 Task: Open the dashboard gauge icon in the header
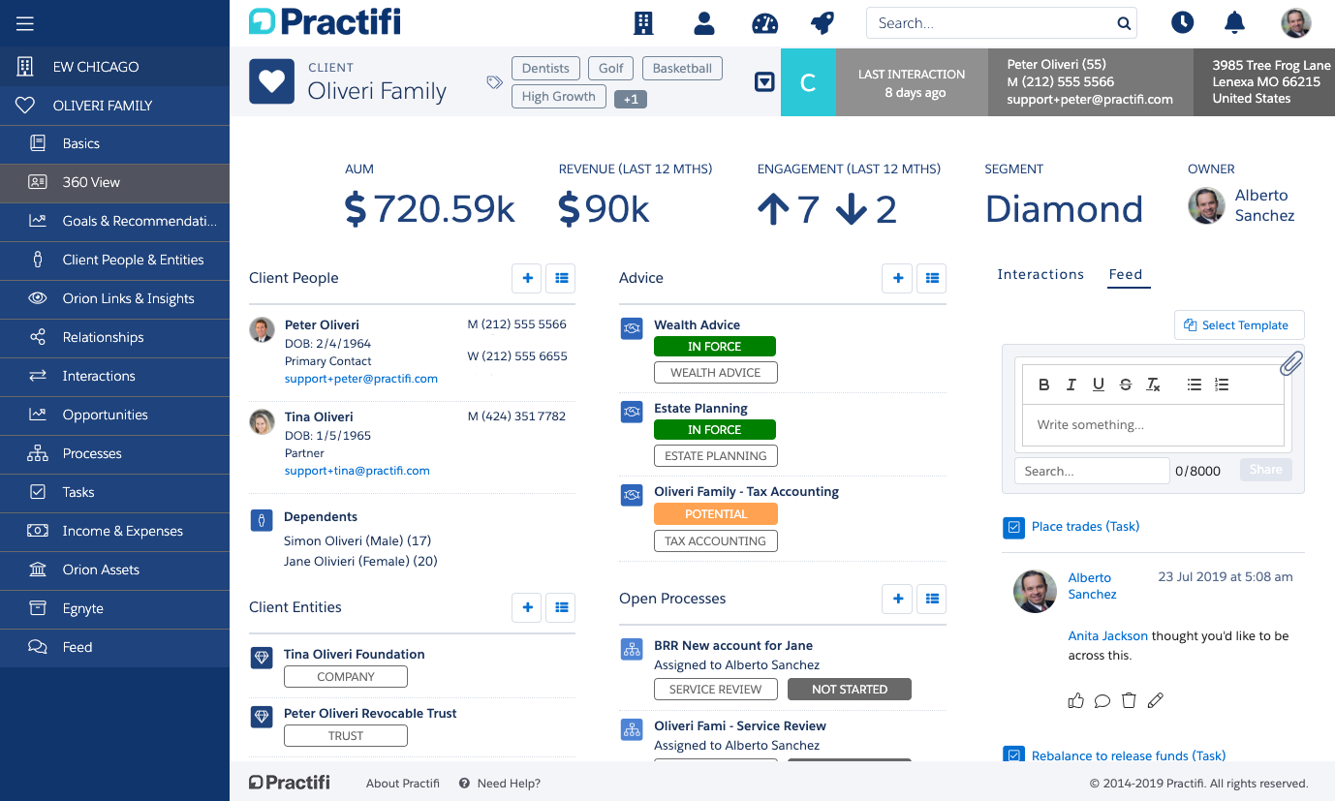pyautogui.click(x=764, y=22)
